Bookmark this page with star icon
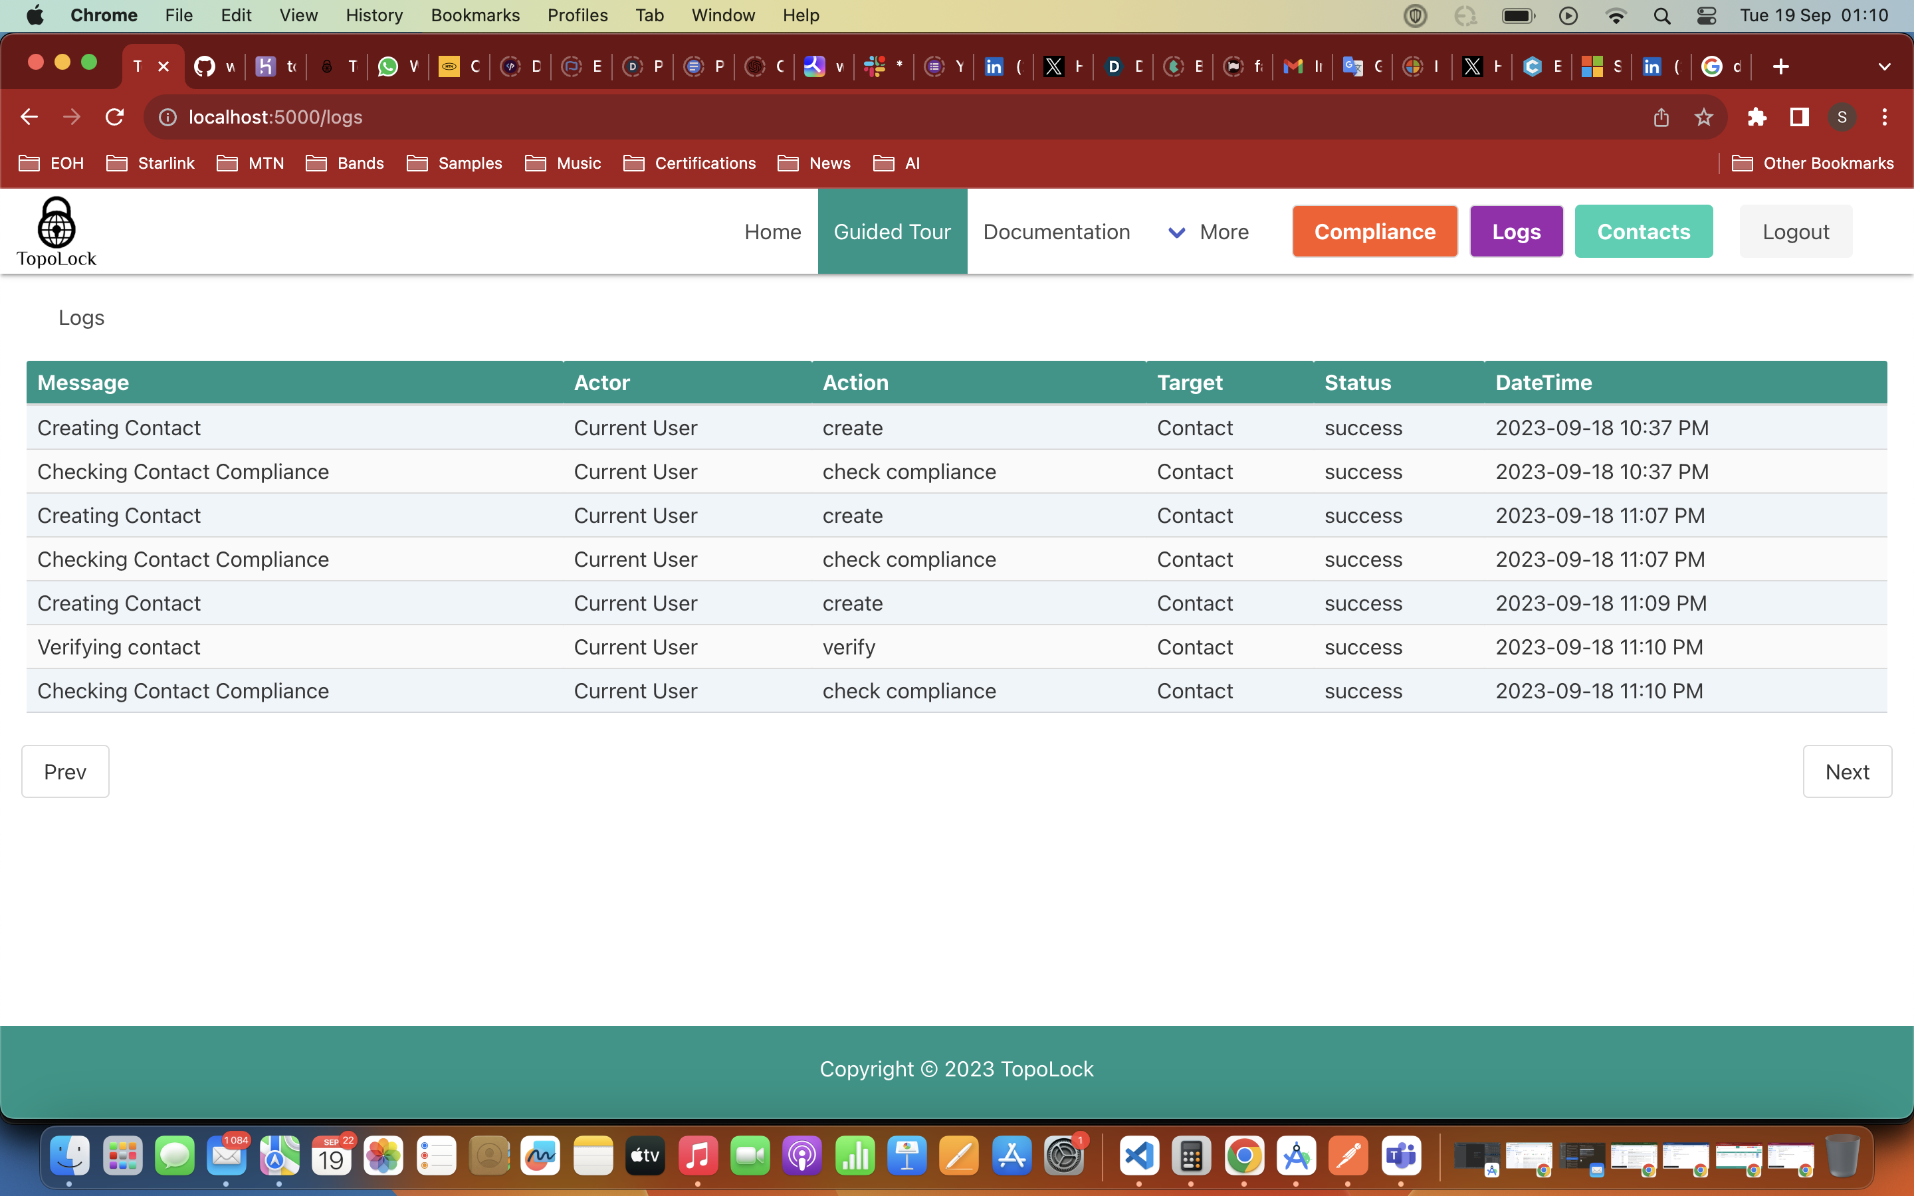Viewport: 1914px width, 1196px height. tap(1703, 117)
